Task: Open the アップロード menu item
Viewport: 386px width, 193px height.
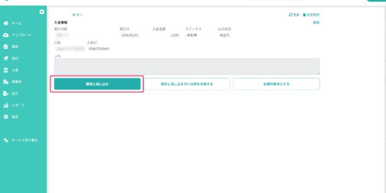Action: click(21, 35)
